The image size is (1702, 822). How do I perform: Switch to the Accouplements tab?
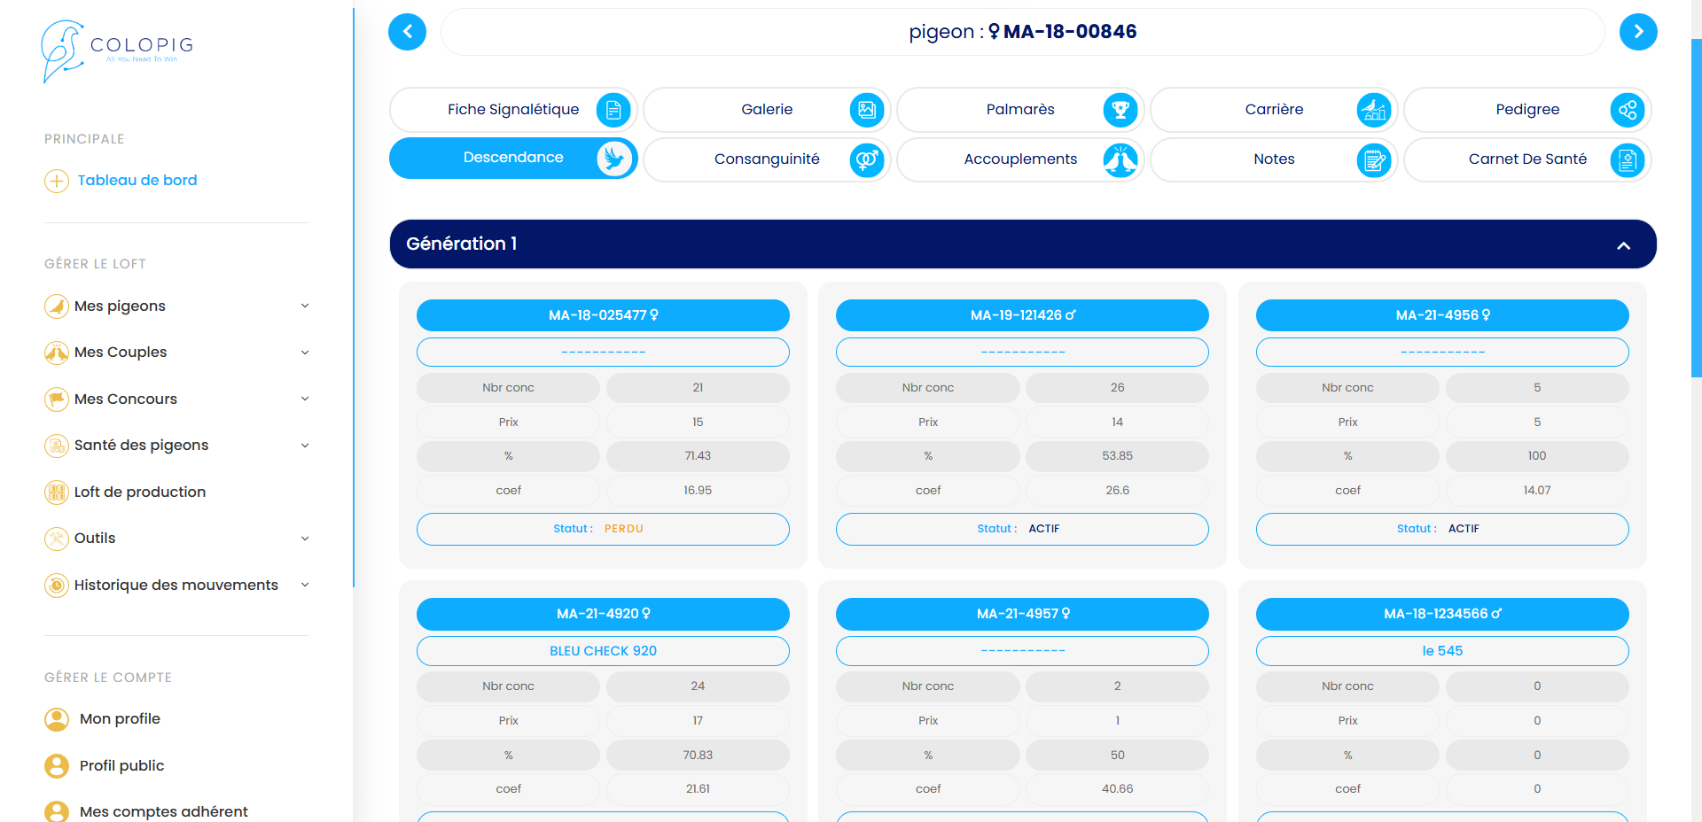1020,159
